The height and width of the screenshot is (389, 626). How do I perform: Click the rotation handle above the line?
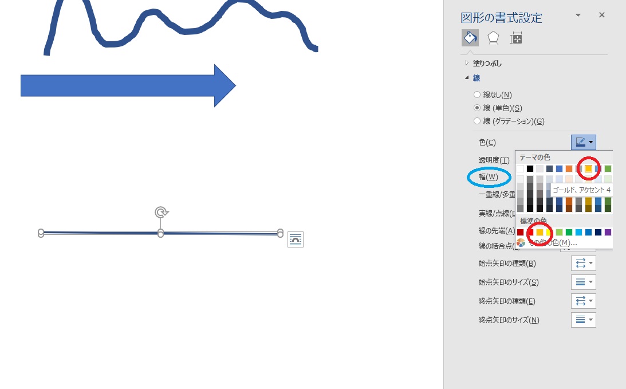coord(162,212)
